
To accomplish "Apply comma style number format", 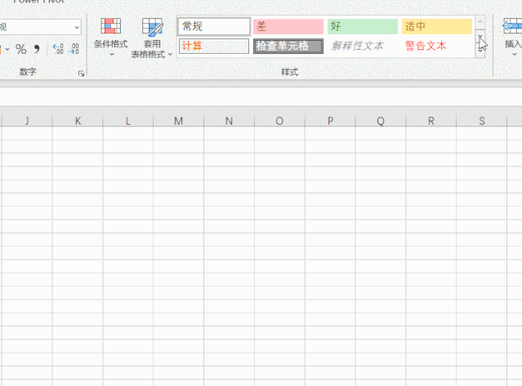I will (37, 50).
